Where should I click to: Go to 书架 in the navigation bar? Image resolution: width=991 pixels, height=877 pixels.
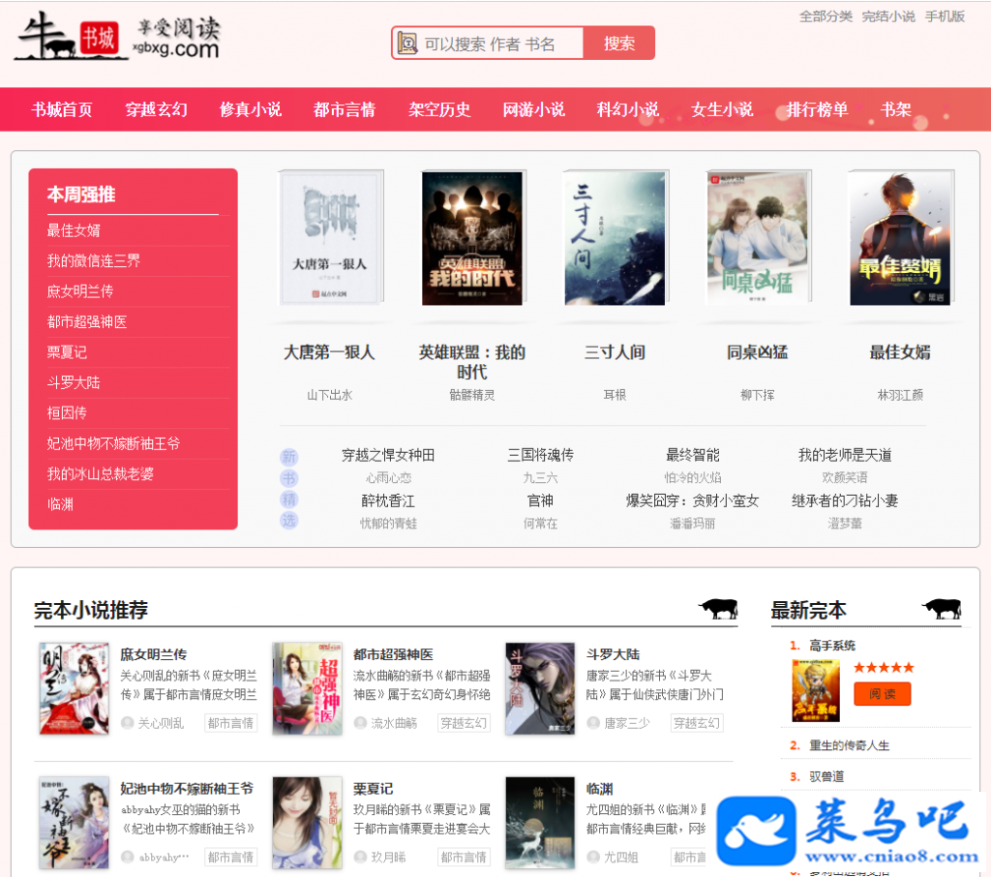point(895,110)
